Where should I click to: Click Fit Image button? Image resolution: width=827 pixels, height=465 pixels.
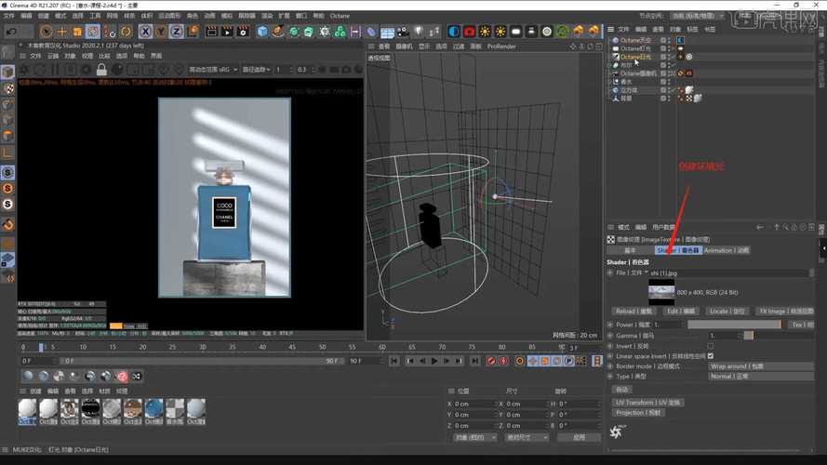pyautogui.click(x=786, y=311)
